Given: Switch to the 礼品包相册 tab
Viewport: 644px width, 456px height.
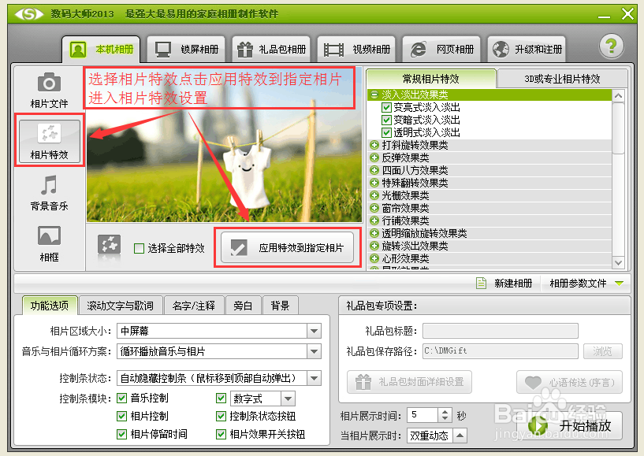Looking at the screenshot, I should tap(271, 50).
